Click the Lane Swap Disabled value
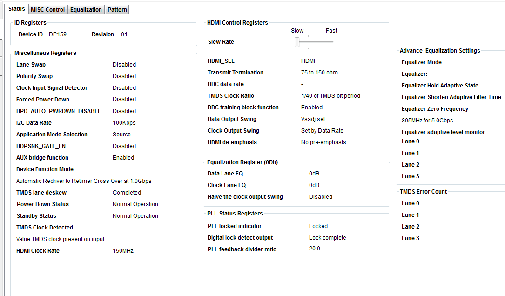This screenshot has width=505, height=296. click(124, 65)
